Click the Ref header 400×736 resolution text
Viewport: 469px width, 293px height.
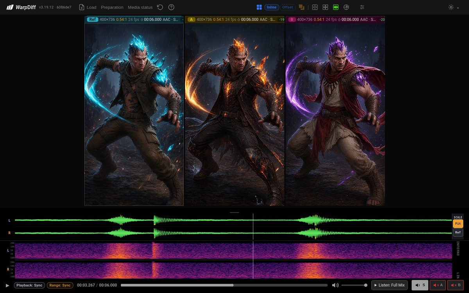click(x=107, y=20)
